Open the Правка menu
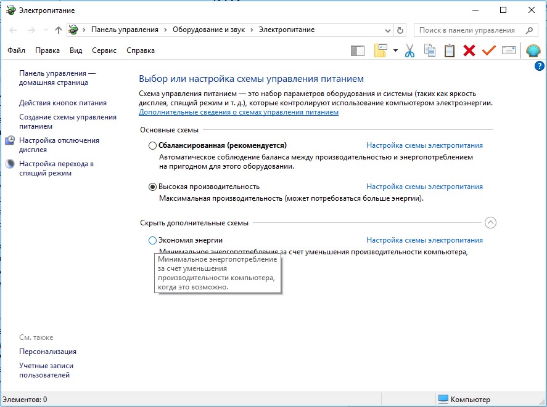 pyautogui.click(x=47, y=50)
